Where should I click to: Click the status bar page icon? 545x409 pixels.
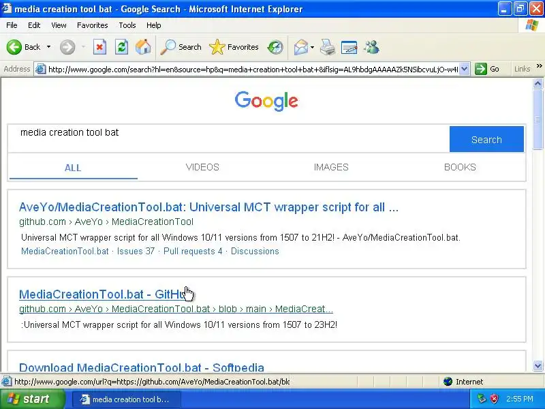[x=6, y=382]
